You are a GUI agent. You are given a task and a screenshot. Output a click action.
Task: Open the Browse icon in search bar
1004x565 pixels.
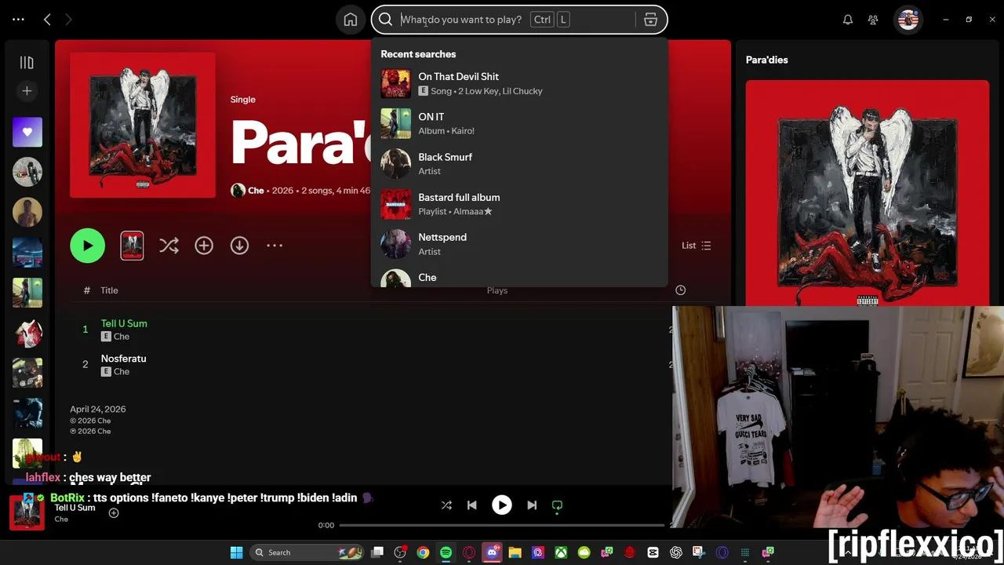650,20
